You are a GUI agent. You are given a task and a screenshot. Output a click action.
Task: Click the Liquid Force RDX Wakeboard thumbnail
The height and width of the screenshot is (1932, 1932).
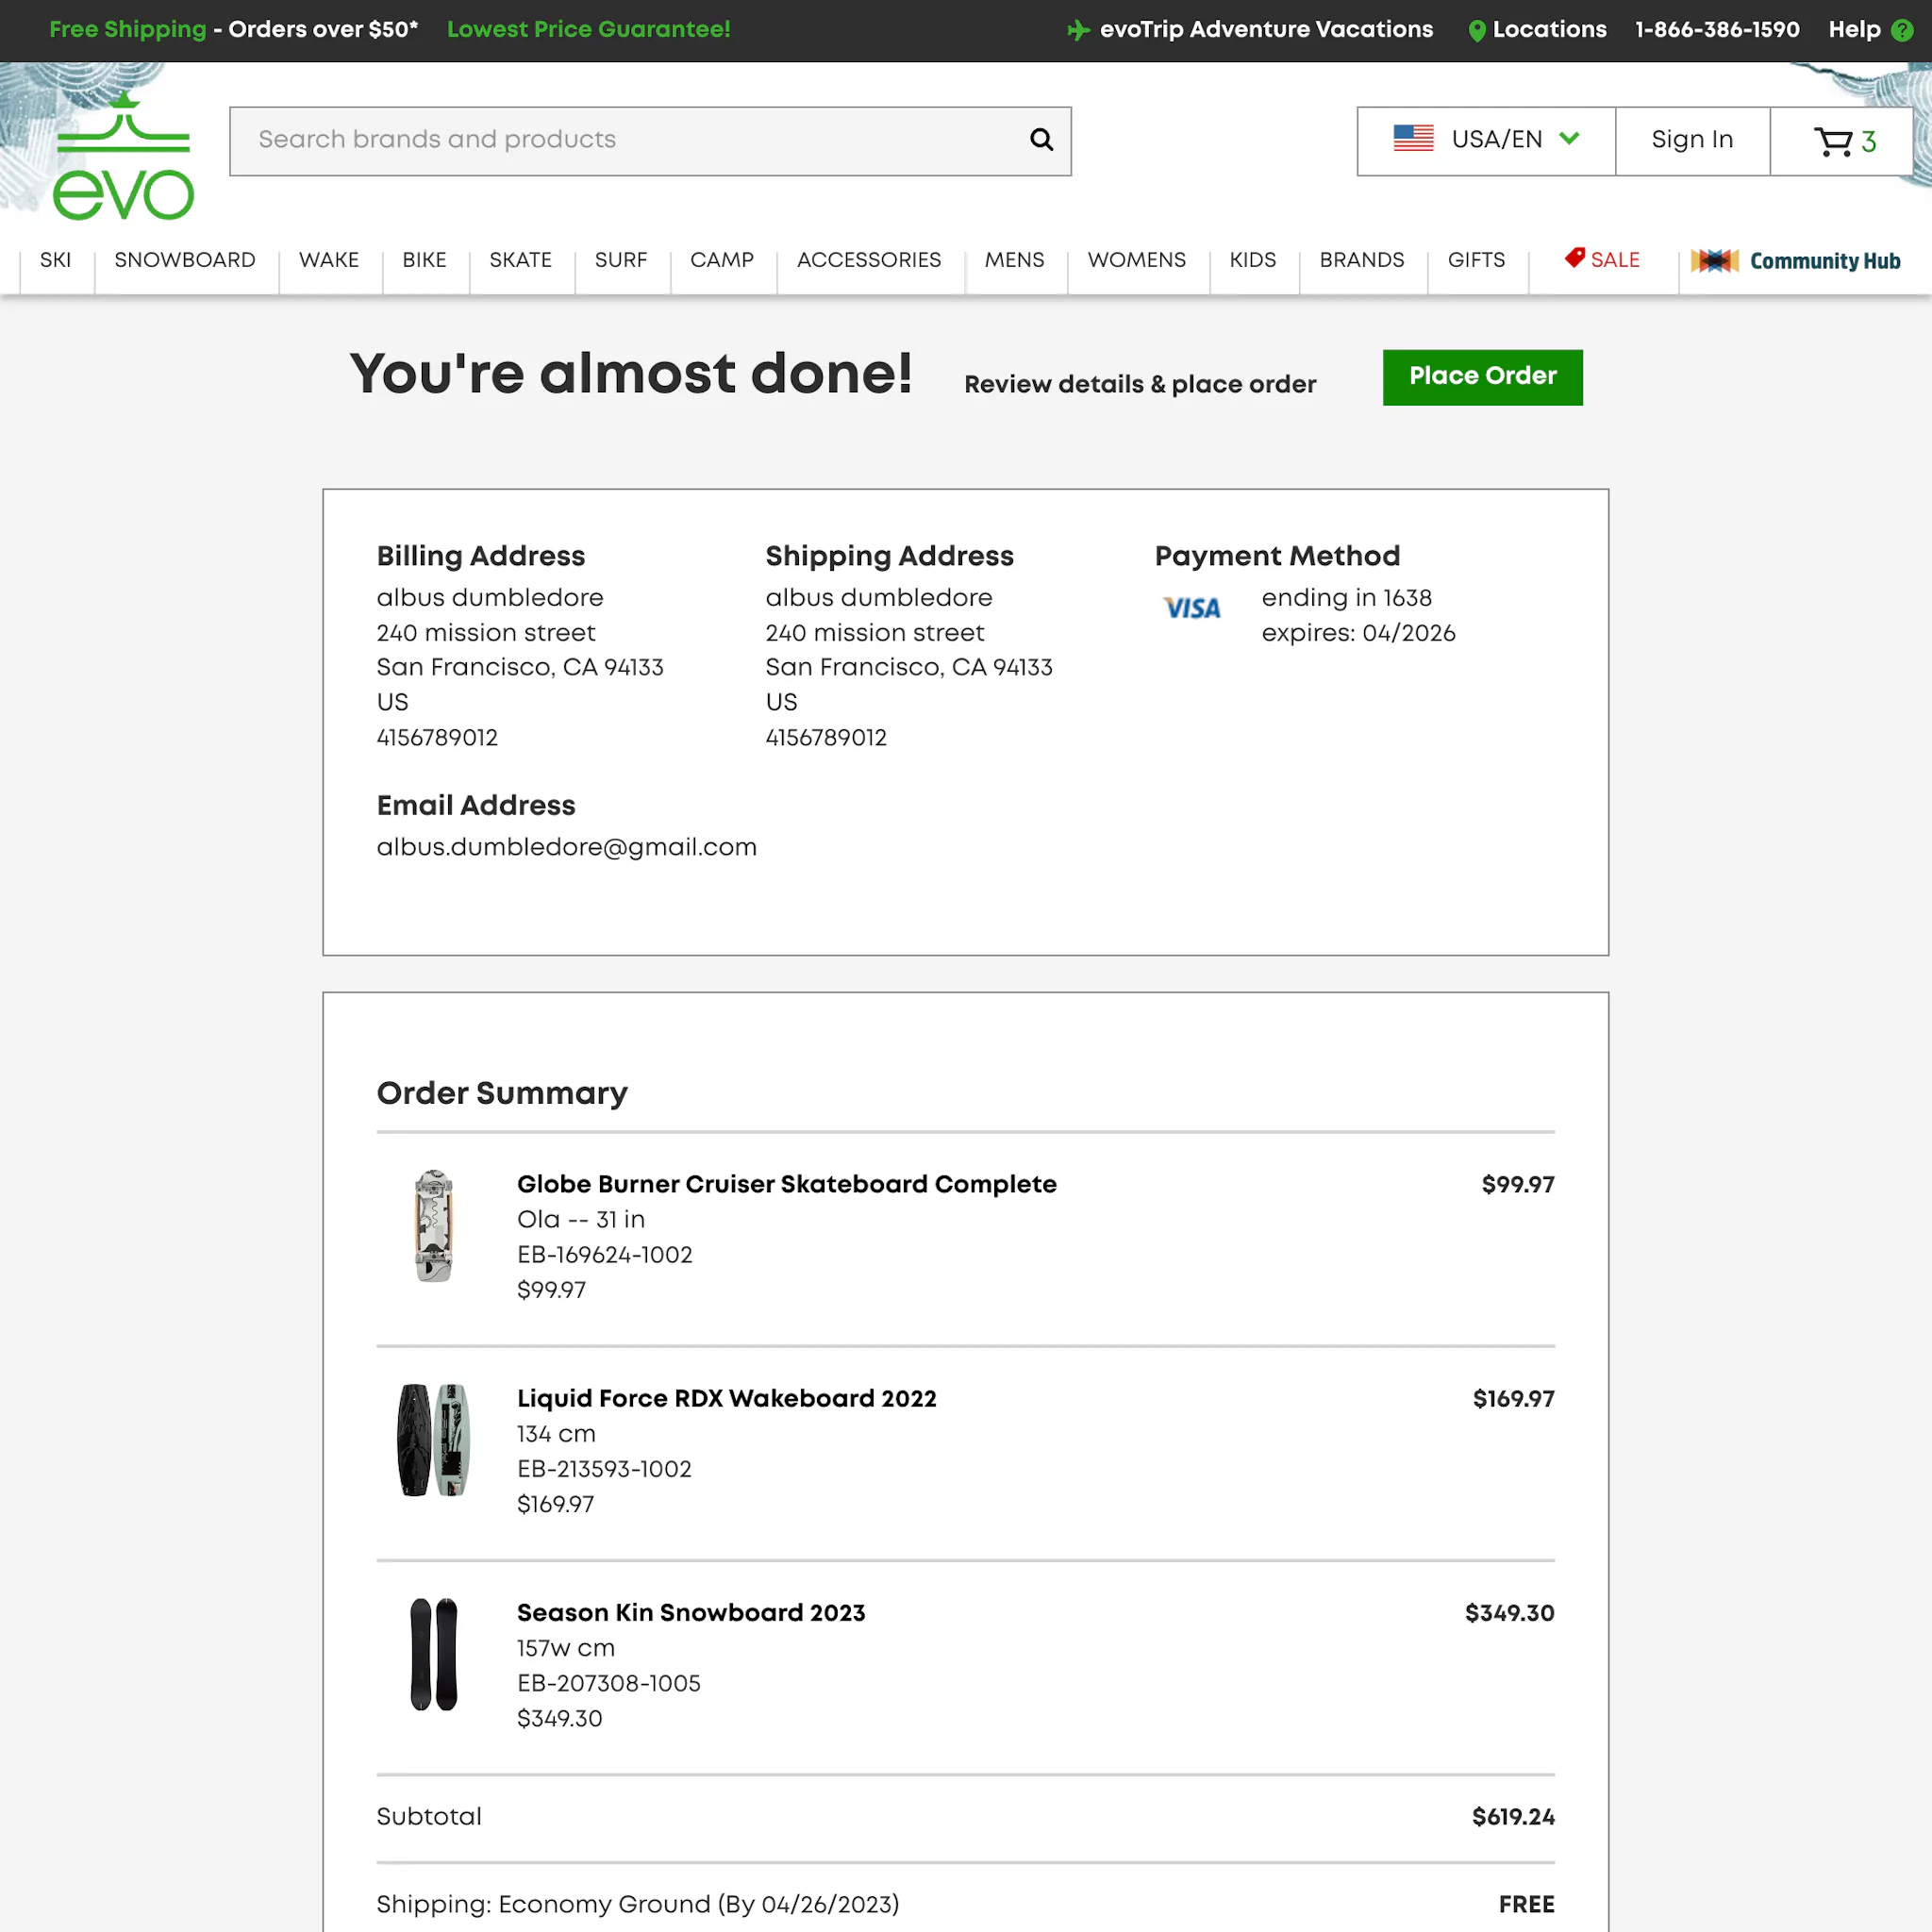434,1439
